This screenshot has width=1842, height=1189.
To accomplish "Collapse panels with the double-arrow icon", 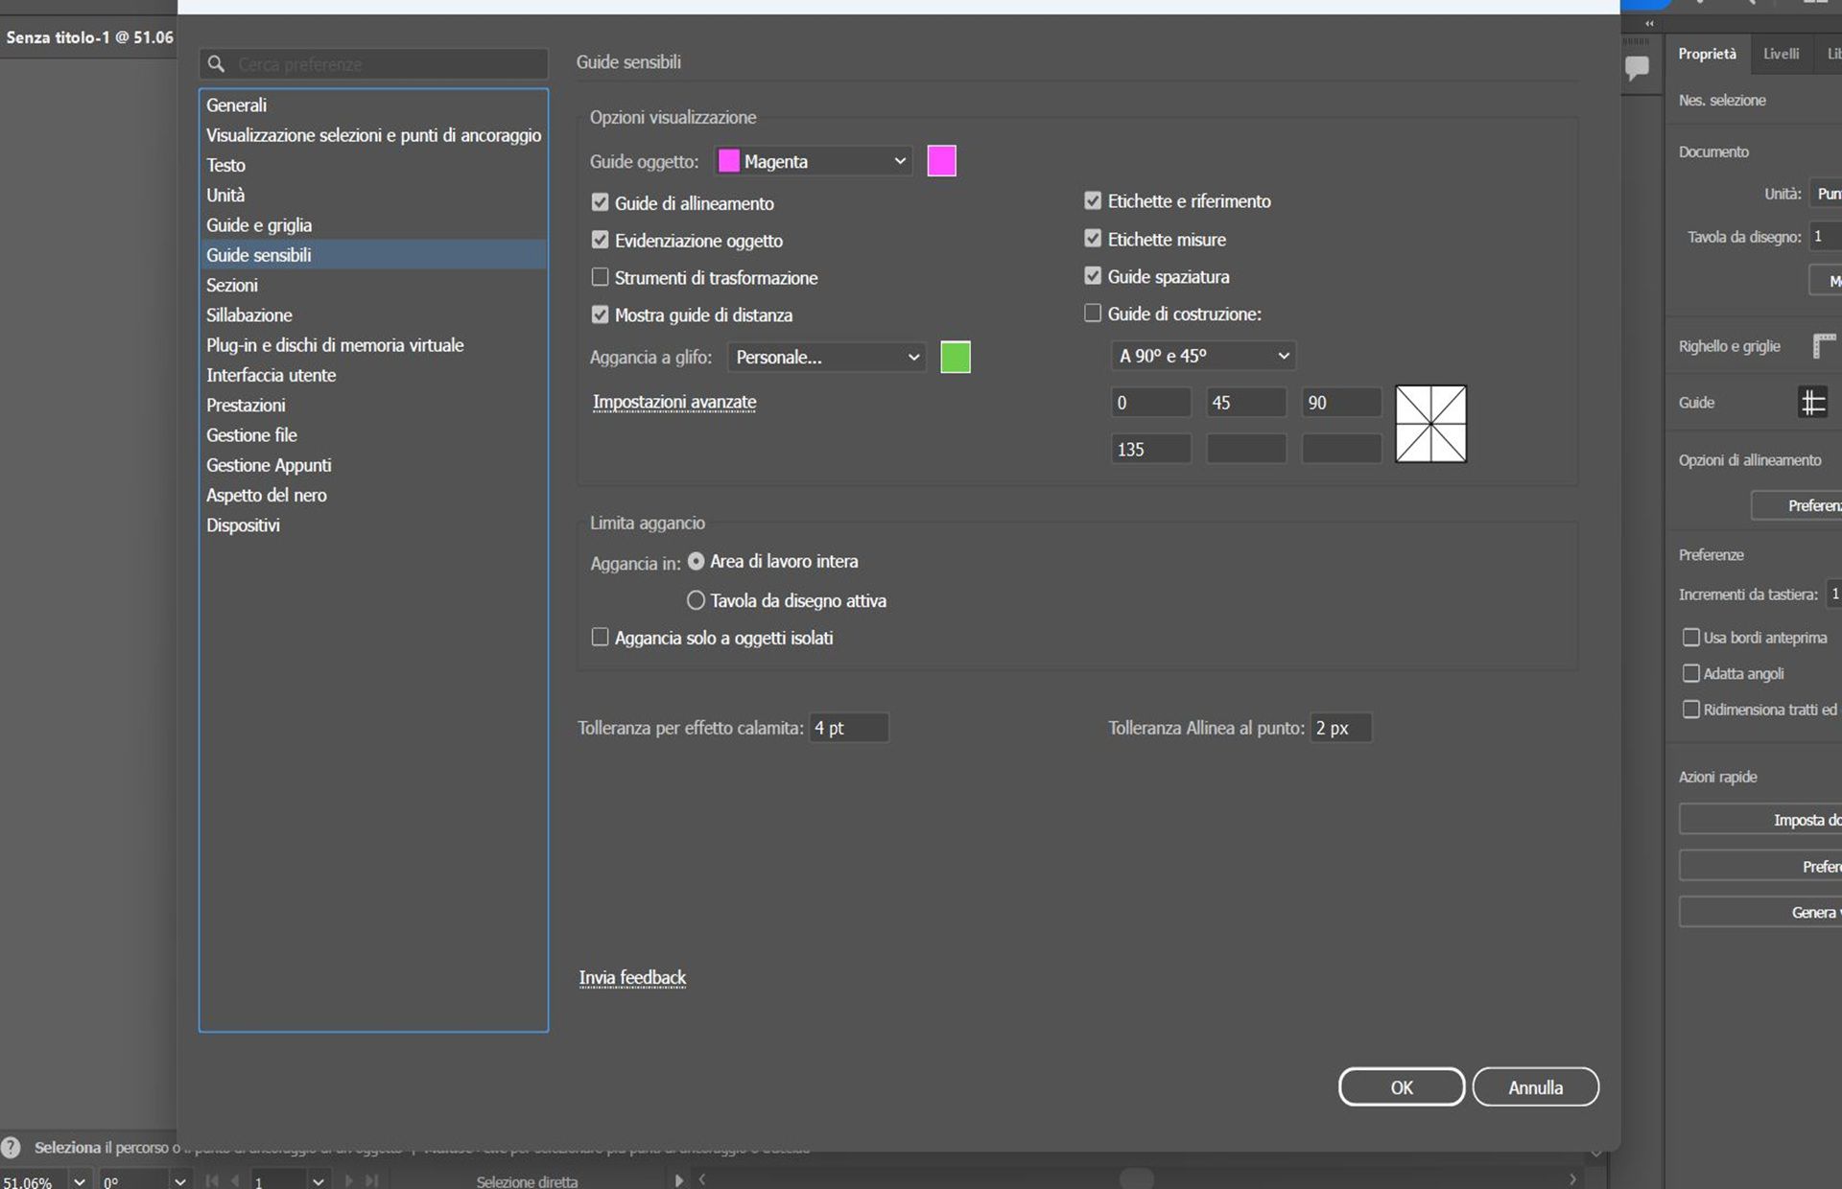I will [x=1649, y=24].
